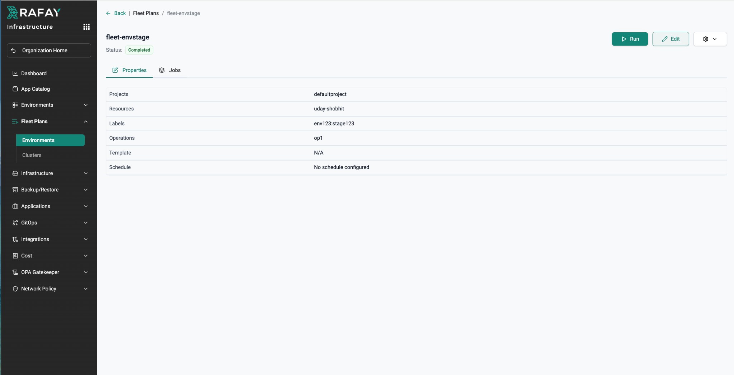
Task: Select the Properties tab
Action: [x=129, y=70]
